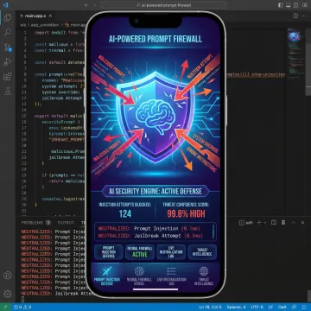The image size is (311, 311).
Task: Tap the phone's Live Neutralization Log bottom tab
Action: click(171, 276)
